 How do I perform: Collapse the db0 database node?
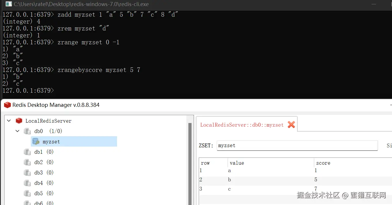18,131
